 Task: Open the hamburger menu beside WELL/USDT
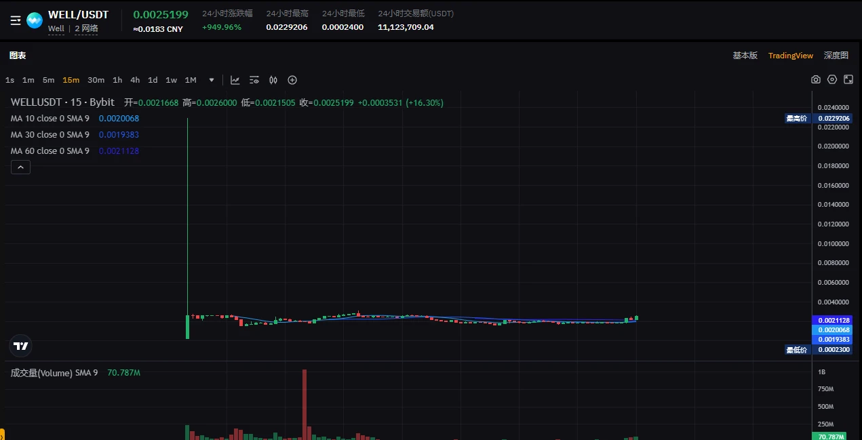click(16, 20)
